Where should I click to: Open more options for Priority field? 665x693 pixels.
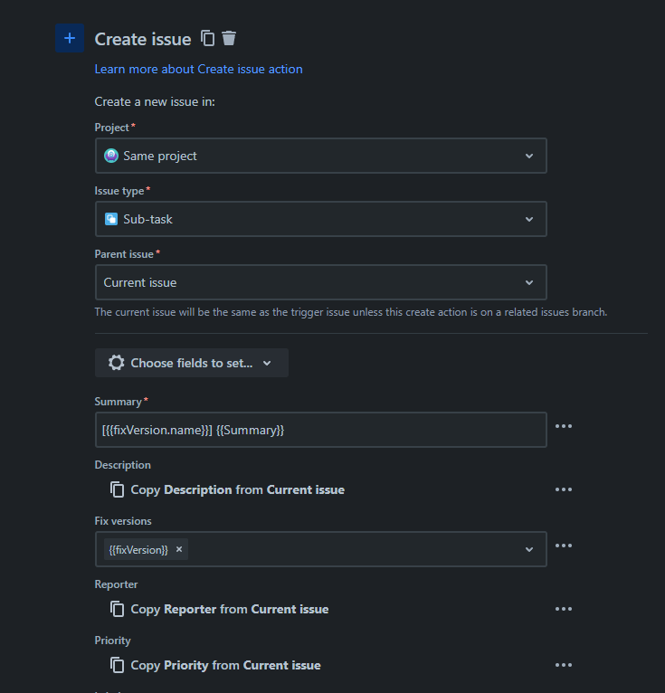[x=564, y=665]
